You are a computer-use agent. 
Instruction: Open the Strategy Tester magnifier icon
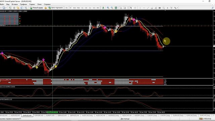point(26,8)
